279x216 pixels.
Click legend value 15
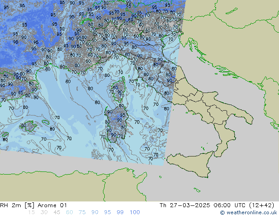31,212
